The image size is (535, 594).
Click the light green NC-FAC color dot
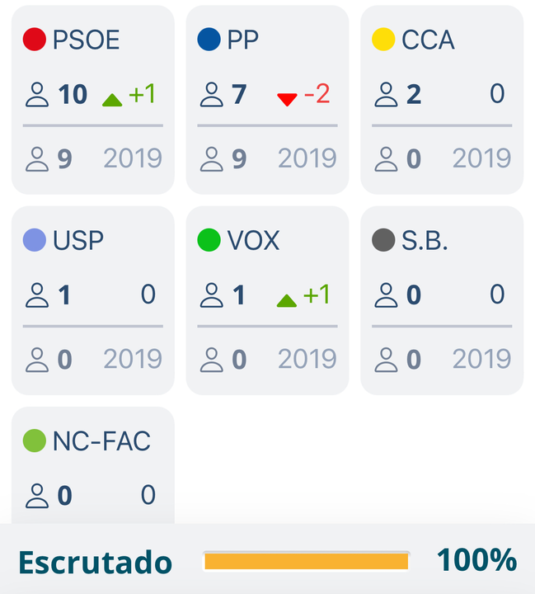click(35, 441)
